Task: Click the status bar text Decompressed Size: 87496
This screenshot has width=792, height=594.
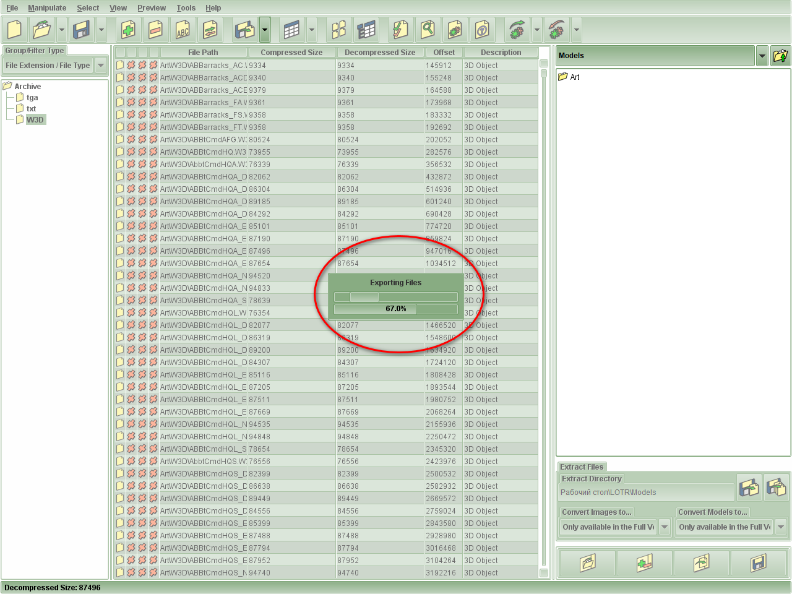Action: (x=53, y=588)
